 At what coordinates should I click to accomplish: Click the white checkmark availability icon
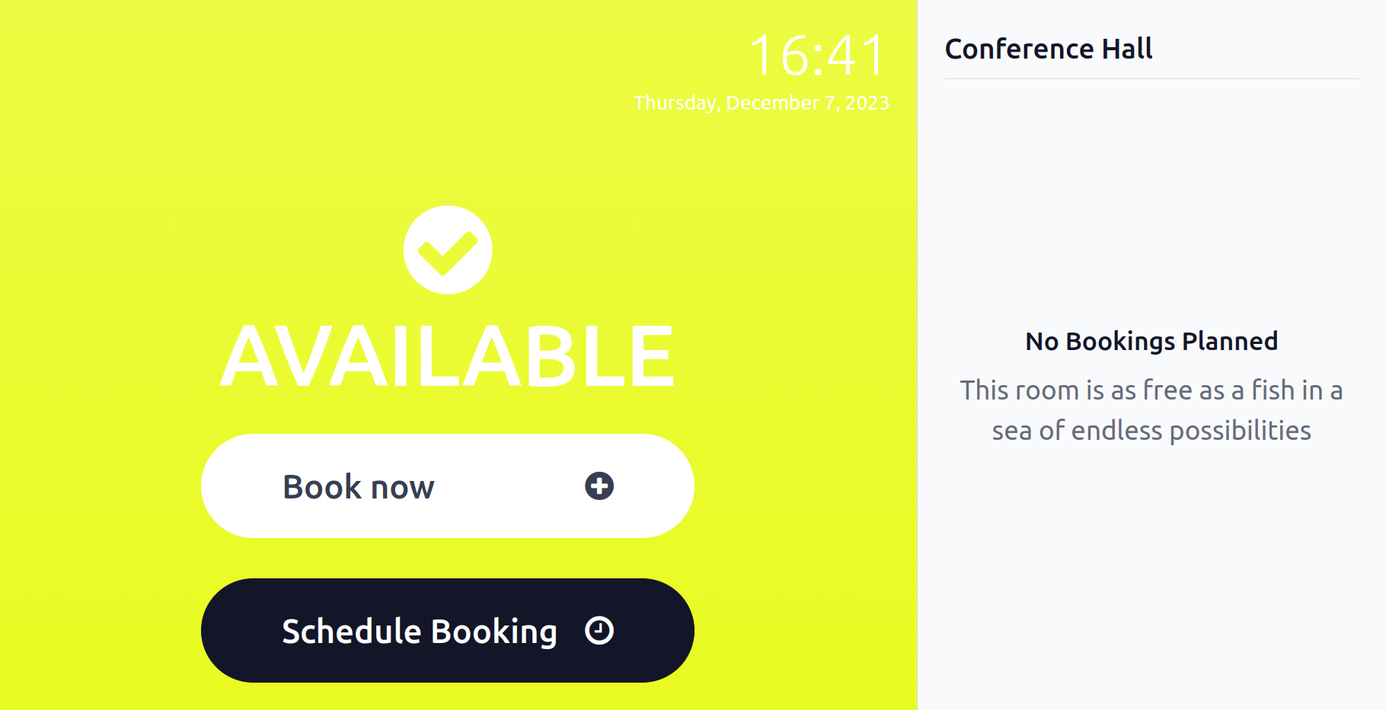(448, 250)
